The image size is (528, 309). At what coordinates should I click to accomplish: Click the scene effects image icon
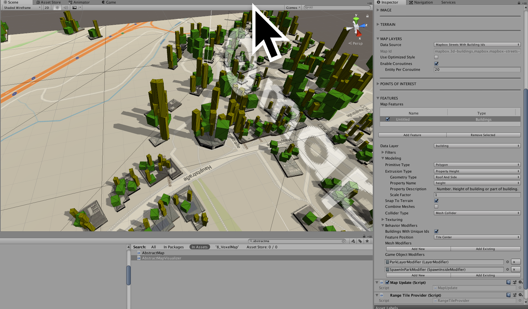coord(74,8)
